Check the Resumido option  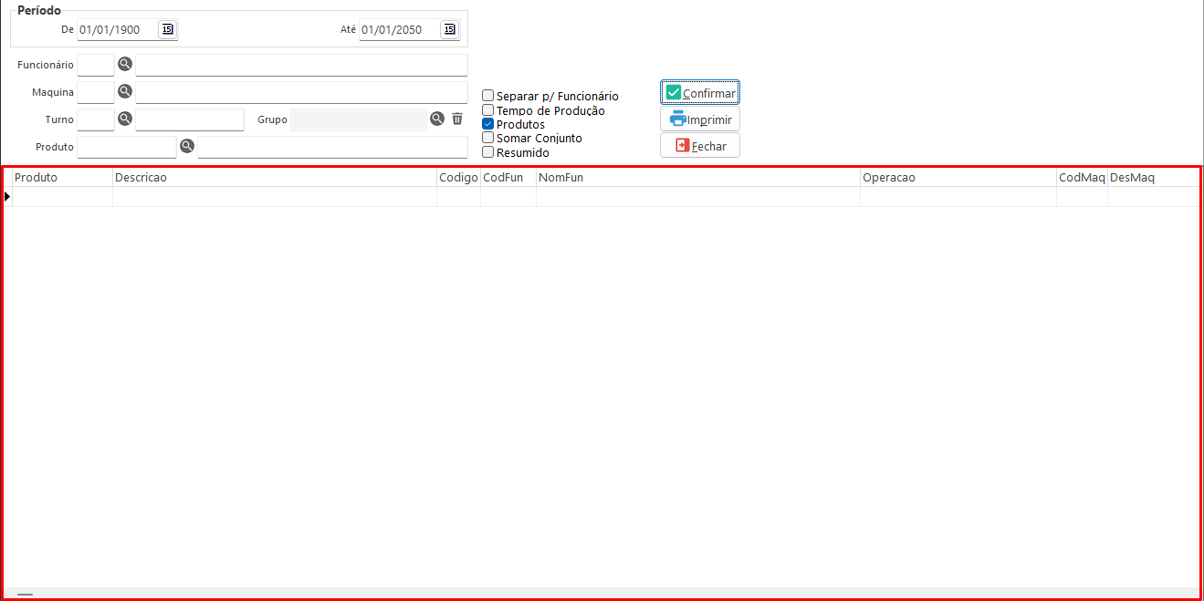[x=488, y=152]
